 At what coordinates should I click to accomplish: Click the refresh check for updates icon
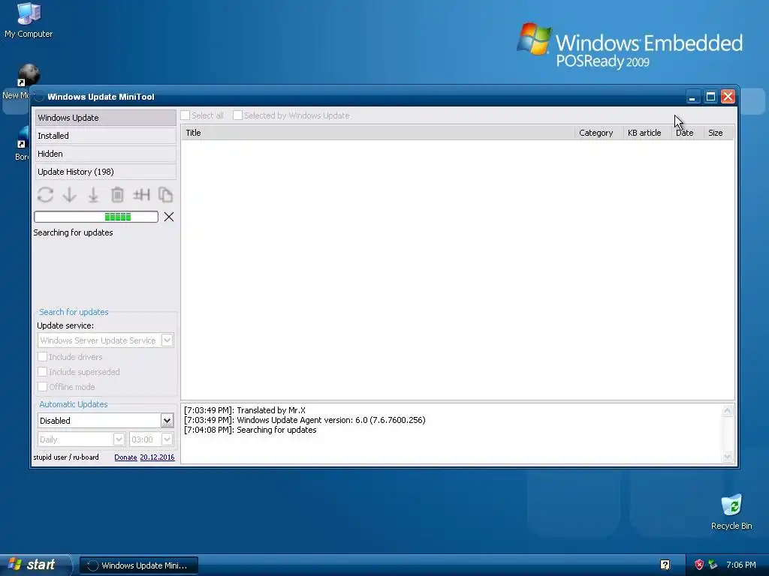click(x=45, y=195)
